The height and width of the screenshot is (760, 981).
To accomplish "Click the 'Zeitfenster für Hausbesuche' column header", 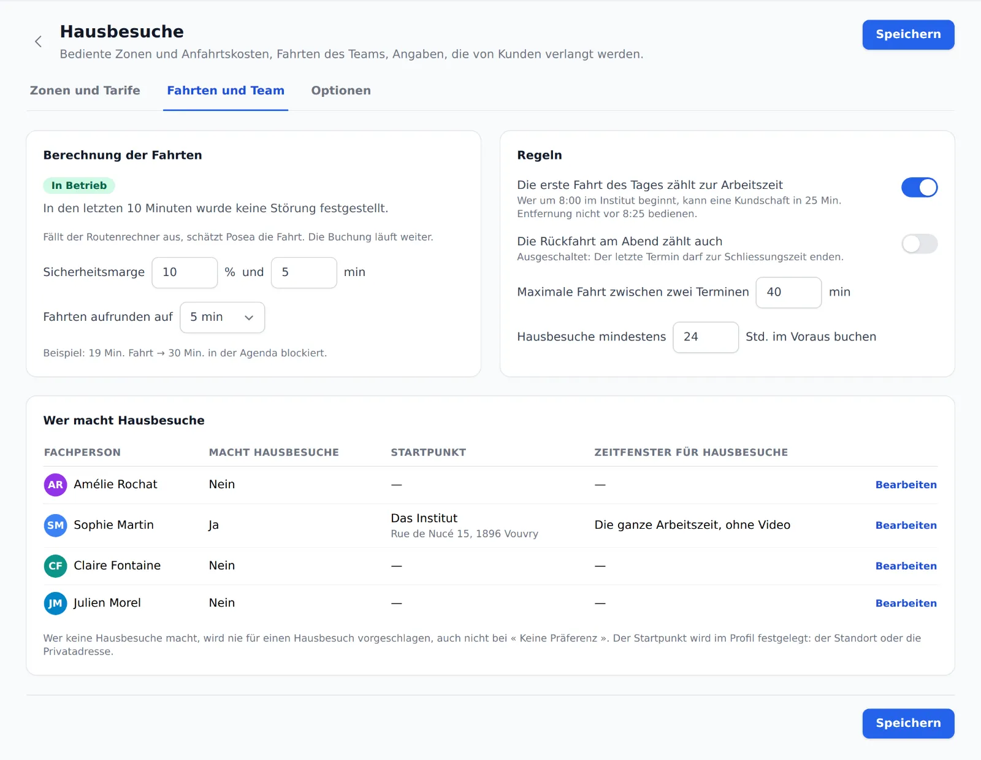I will [691, 453].
